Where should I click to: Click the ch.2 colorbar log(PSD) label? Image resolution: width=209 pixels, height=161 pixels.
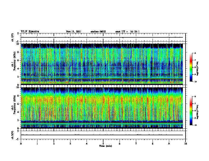(x=198, y=112)
